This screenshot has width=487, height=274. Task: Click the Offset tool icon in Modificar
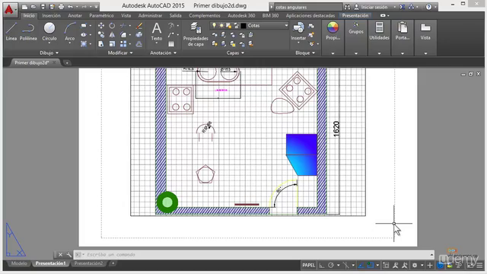[x=139, y=44]
